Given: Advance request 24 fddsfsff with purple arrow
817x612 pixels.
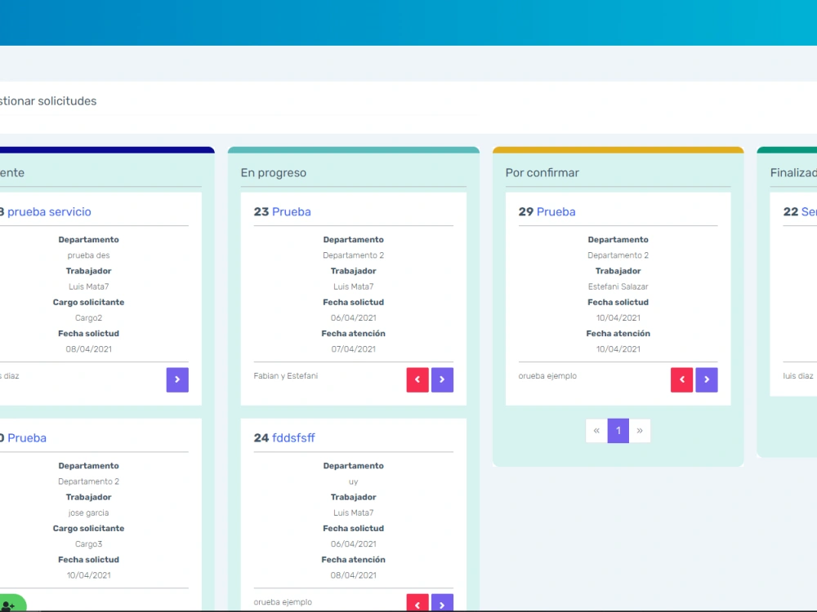Looking at the screenshot, I should coord(442,603).
